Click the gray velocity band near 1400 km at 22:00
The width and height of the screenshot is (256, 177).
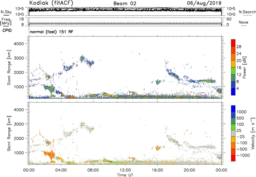206,147
